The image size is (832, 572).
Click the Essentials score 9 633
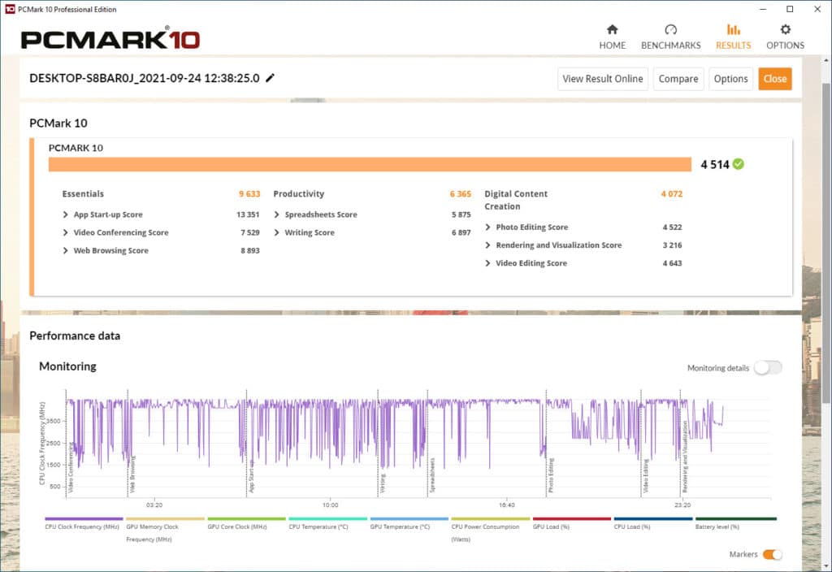coord(249,193)
